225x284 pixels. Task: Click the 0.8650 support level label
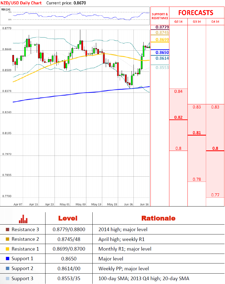(x=162, y=53)
